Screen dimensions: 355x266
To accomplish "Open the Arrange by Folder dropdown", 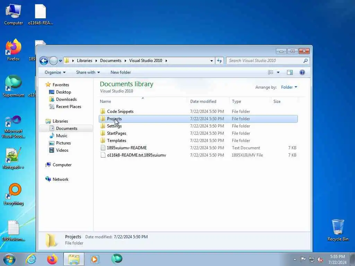I will click(x=289, y=87).
